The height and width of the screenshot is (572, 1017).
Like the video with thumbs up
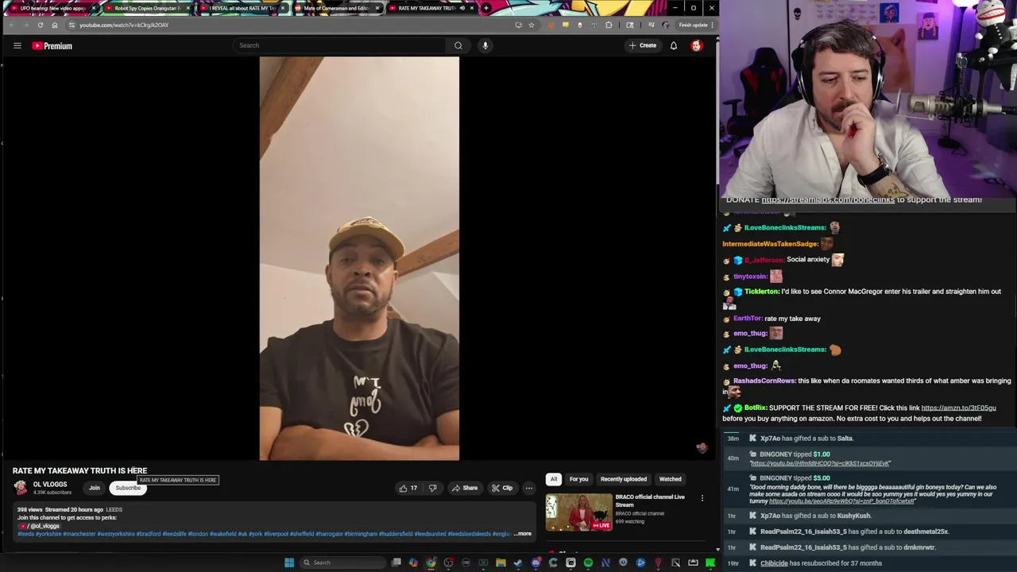coord(408,488)
